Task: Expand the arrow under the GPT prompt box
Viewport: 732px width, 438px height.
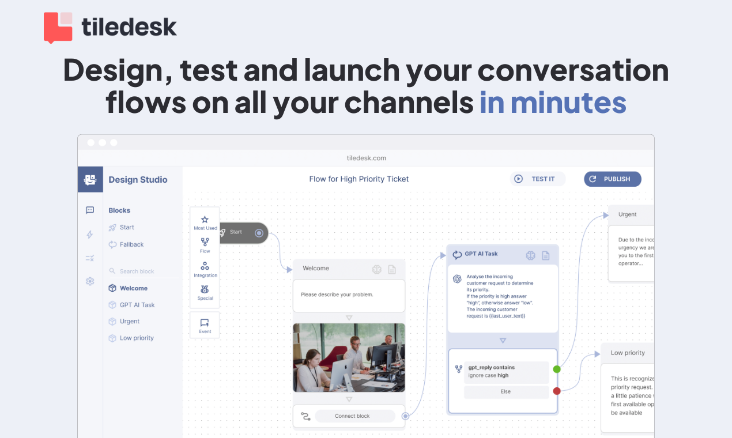Action: [503, 339]
